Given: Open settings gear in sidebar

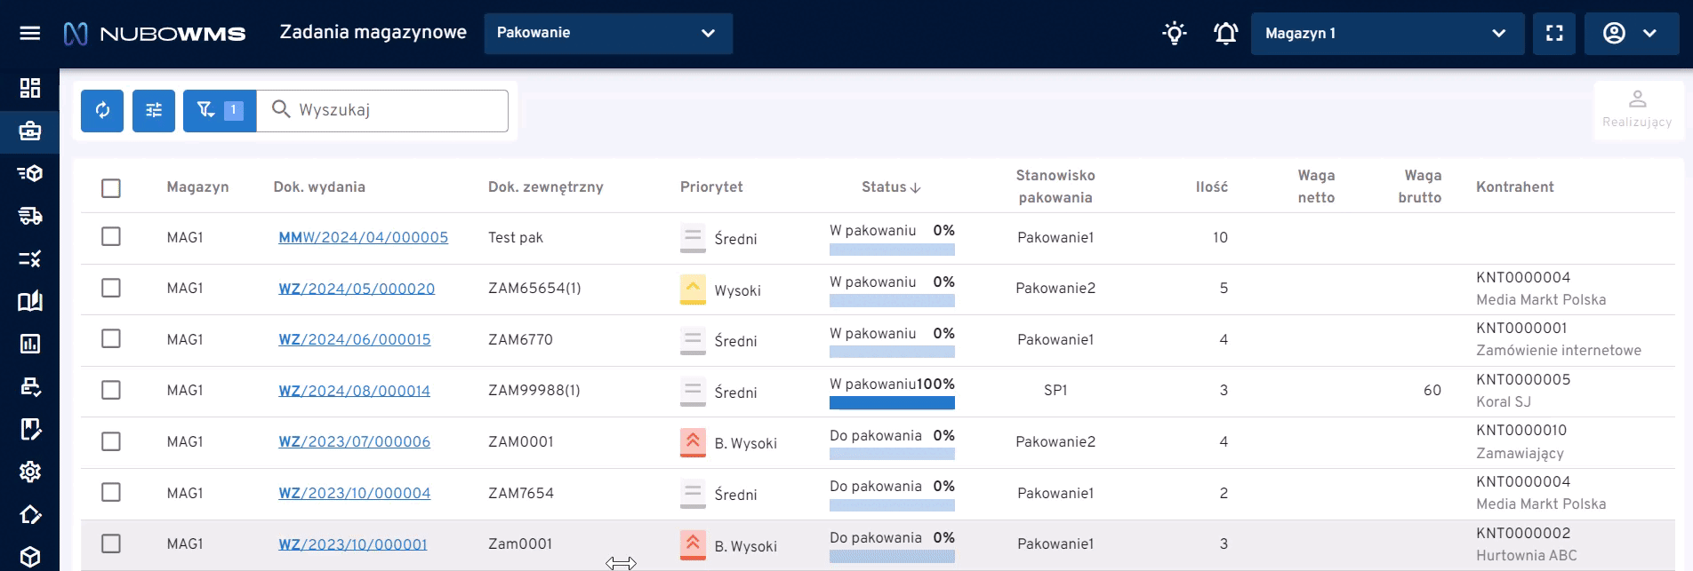Looking at the screenshot, I should coord(30,472).
